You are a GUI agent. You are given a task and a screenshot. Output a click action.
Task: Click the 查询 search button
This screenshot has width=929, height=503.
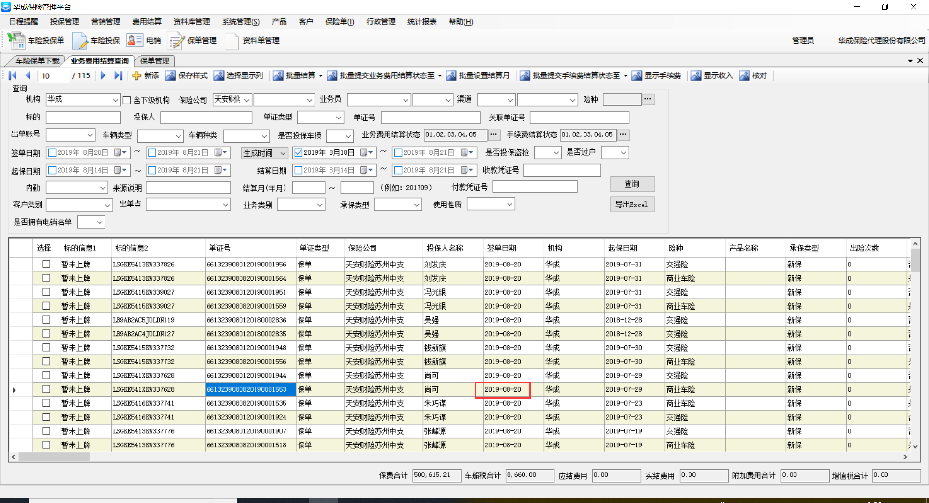pos(632,184)
